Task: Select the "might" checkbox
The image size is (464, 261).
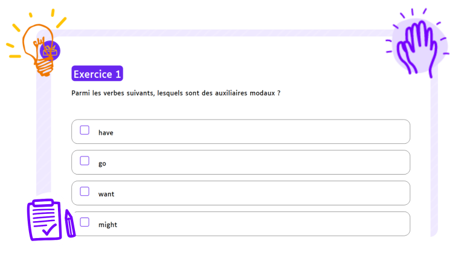Action: (85, 222)
